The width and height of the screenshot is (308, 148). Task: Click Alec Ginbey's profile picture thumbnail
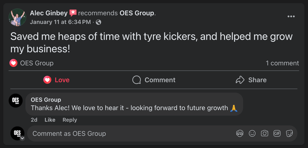[17, 17]
